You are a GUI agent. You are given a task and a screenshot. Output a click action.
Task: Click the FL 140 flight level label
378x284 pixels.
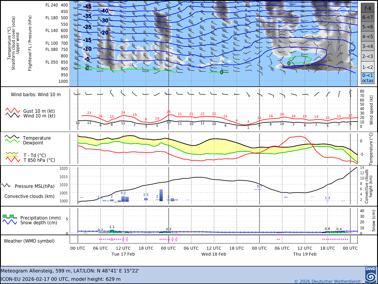pos(52,30)
